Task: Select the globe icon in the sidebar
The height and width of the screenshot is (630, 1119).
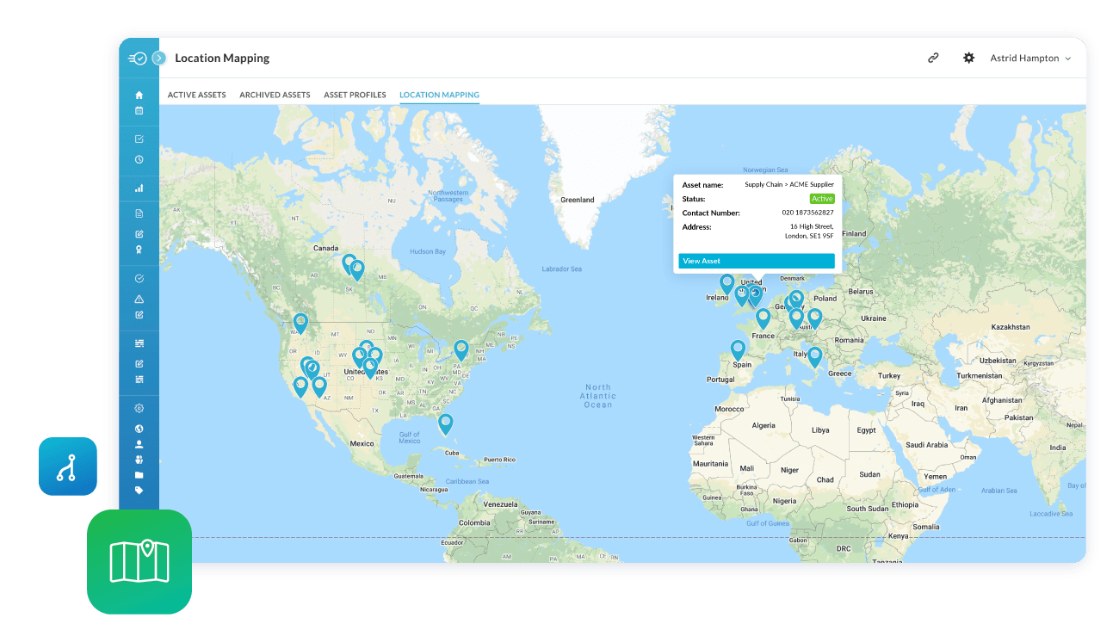Action: [x=139, y=428]
